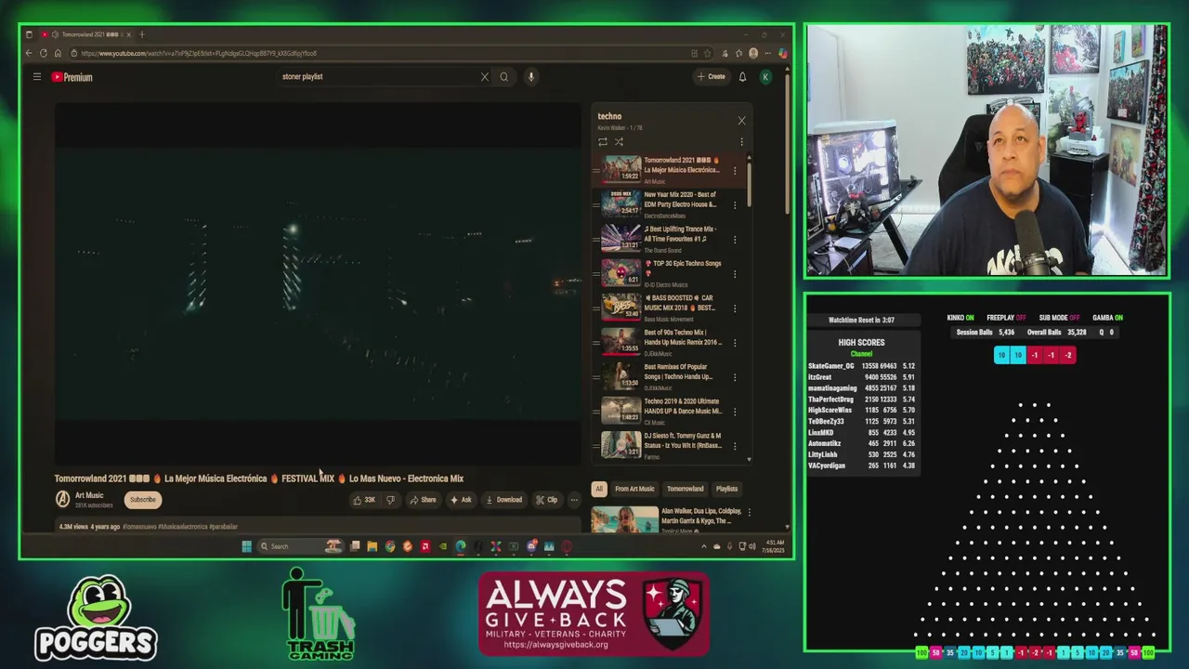Image resolution: width=1189 pixels, height=669 pixels.
Task: Select the Best of 90s Techno Mix title
Action: 682,337
